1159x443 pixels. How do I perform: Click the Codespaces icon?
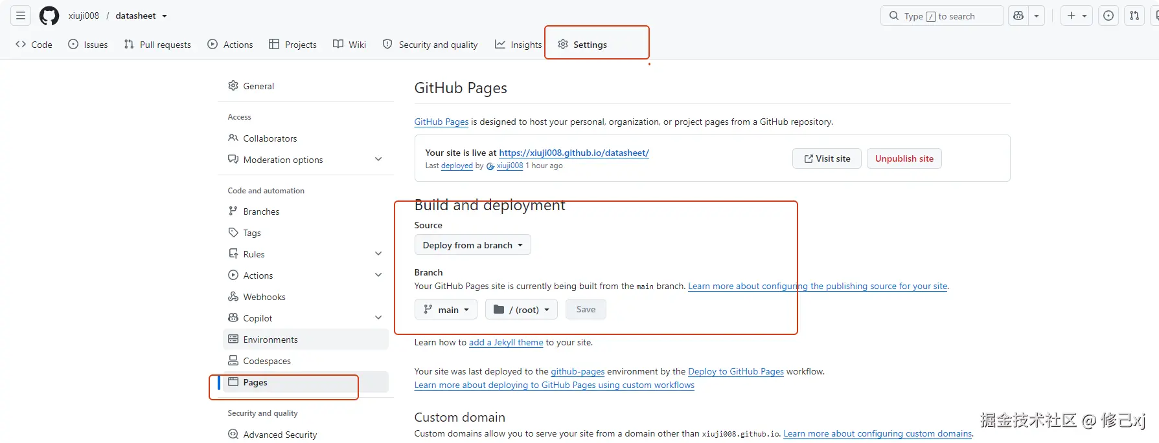click(x=233, y=360)
